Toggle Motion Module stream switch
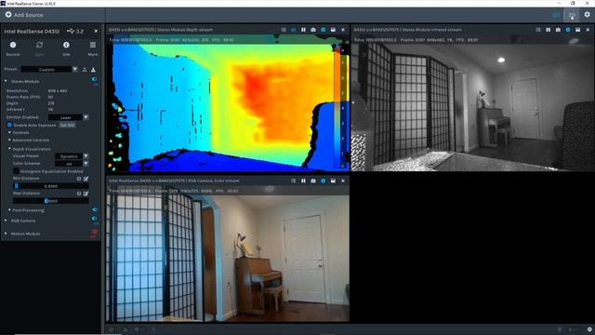The height and width of the screenshot is (335, 595). pos(94,232)
